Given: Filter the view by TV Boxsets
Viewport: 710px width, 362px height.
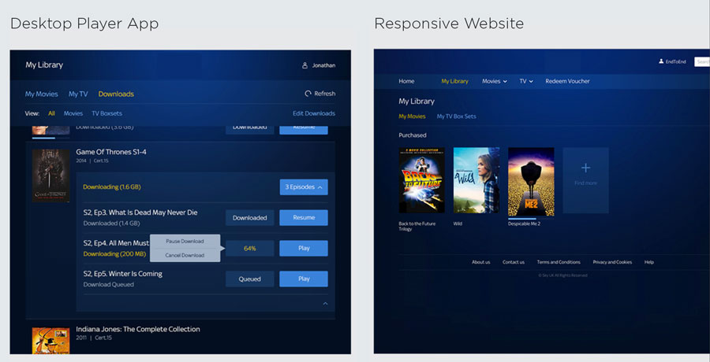Looking at the screenshot, I should point(106,113).
